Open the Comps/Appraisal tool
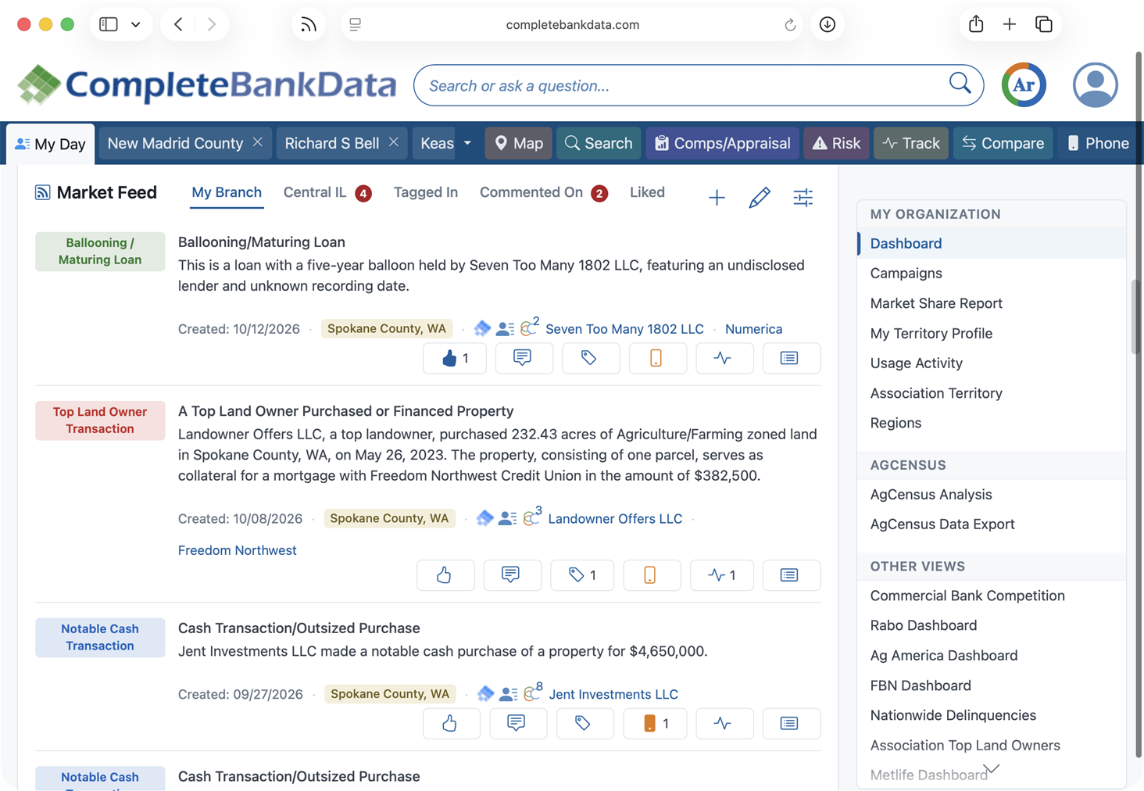The image size is (1144, 791). click(723, 143)
